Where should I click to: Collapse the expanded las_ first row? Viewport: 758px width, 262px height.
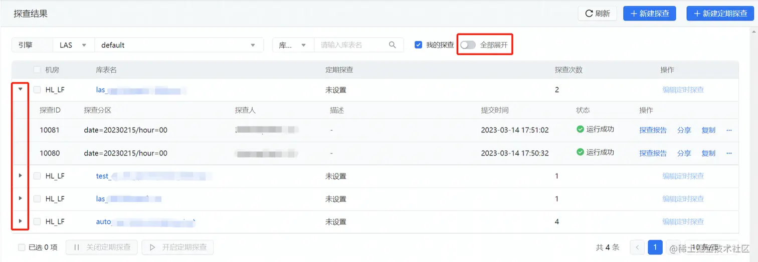tap(20, 89)
